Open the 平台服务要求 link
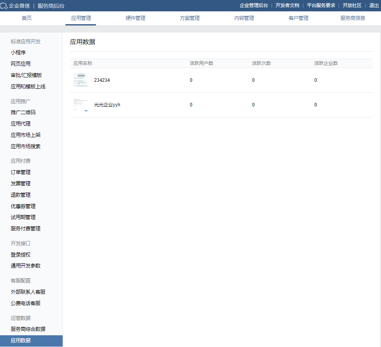381x347 pixels. 321,5
